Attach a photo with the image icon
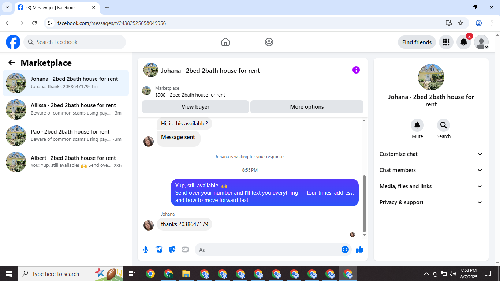This screenshot has width=500, height=281. click(x=159, y=250)
